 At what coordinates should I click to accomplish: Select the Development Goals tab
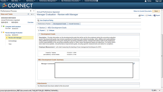click(x=60, y=24)
